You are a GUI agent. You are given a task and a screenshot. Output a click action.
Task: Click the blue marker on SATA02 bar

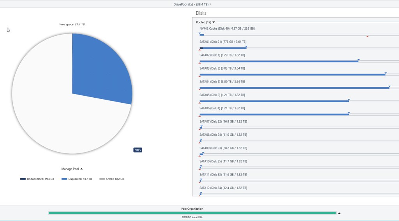(x=358, y=60)
